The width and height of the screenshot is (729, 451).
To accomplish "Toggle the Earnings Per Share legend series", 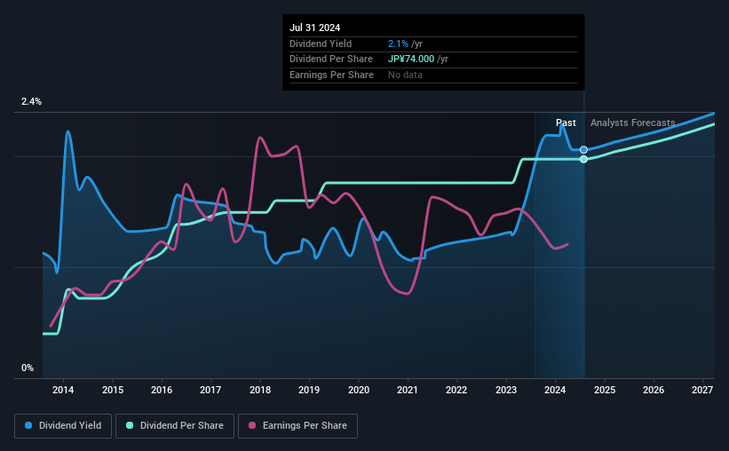I will [x=297, y=426].
